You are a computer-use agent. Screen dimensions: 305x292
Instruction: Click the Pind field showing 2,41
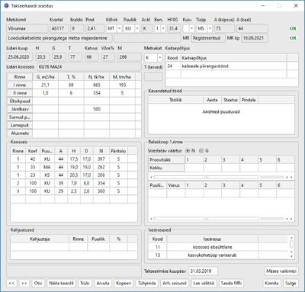click(x=95, y=28)
